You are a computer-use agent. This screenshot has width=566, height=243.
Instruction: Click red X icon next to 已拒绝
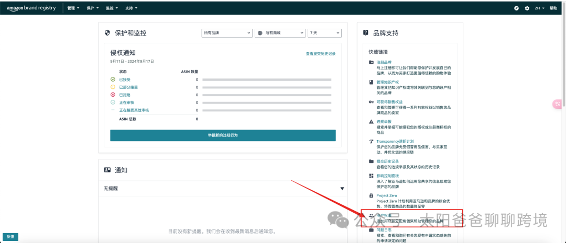click(x=113, y=95)
